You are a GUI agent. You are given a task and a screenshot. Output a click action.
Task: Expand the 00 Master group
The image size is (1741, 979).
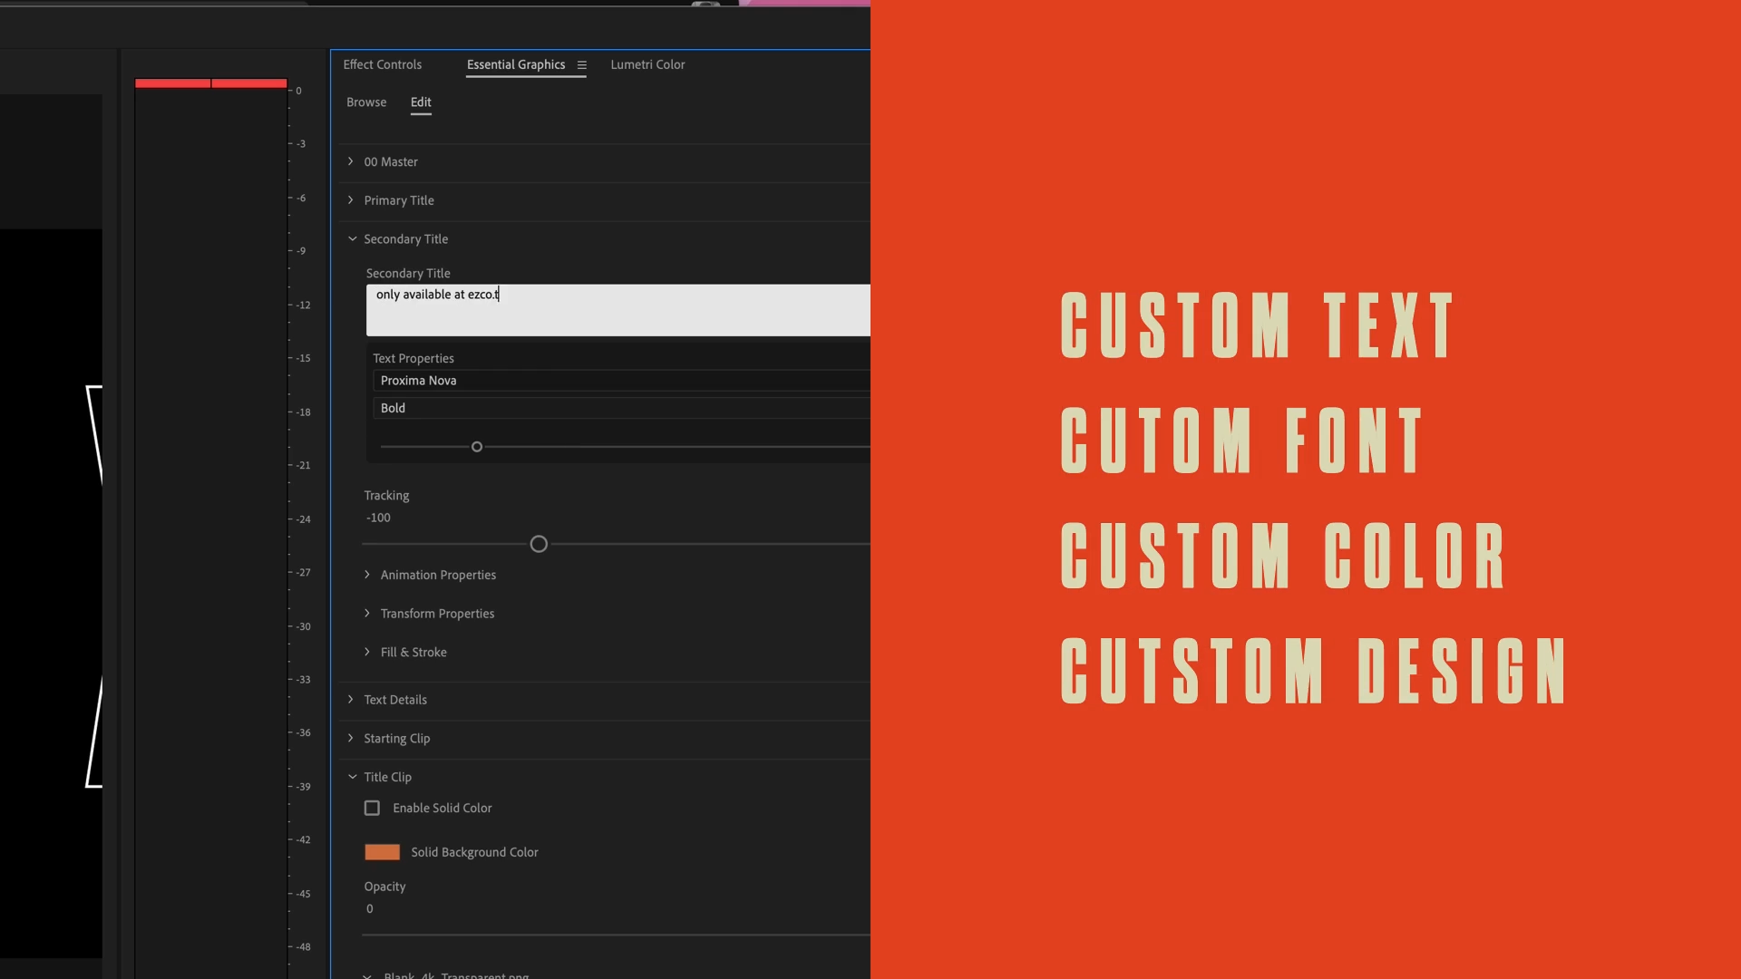[x=351, y=161]
